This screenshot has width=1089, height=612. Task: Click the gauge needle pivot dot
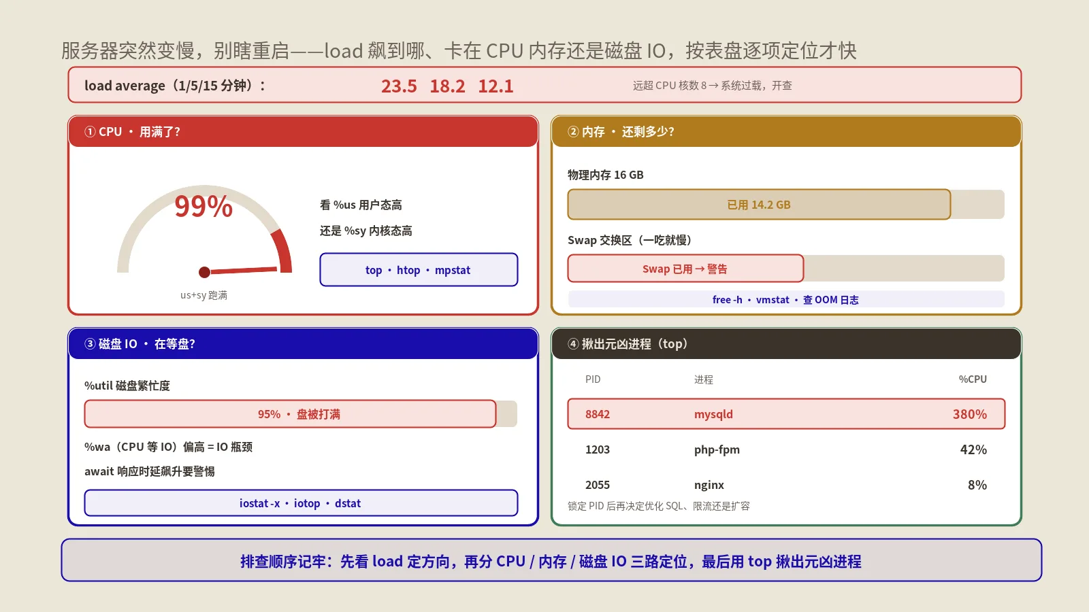click(x=204, y=273)
